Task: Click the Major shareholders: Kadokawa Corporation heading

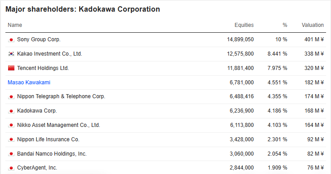Action: 83,9
